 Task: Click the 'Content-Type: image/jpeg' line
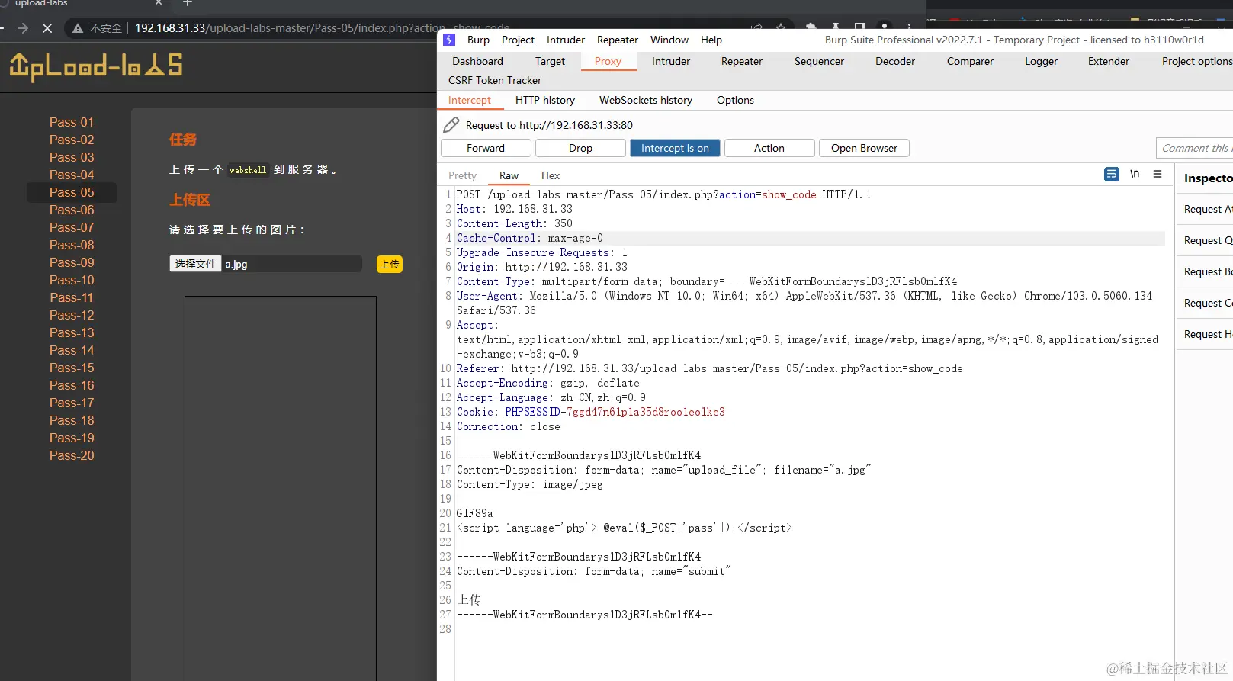coord(530,484)
